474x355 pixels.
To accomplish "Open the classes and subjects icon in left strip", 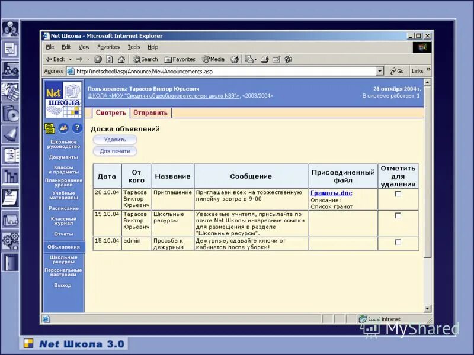I will pos(10,70).
